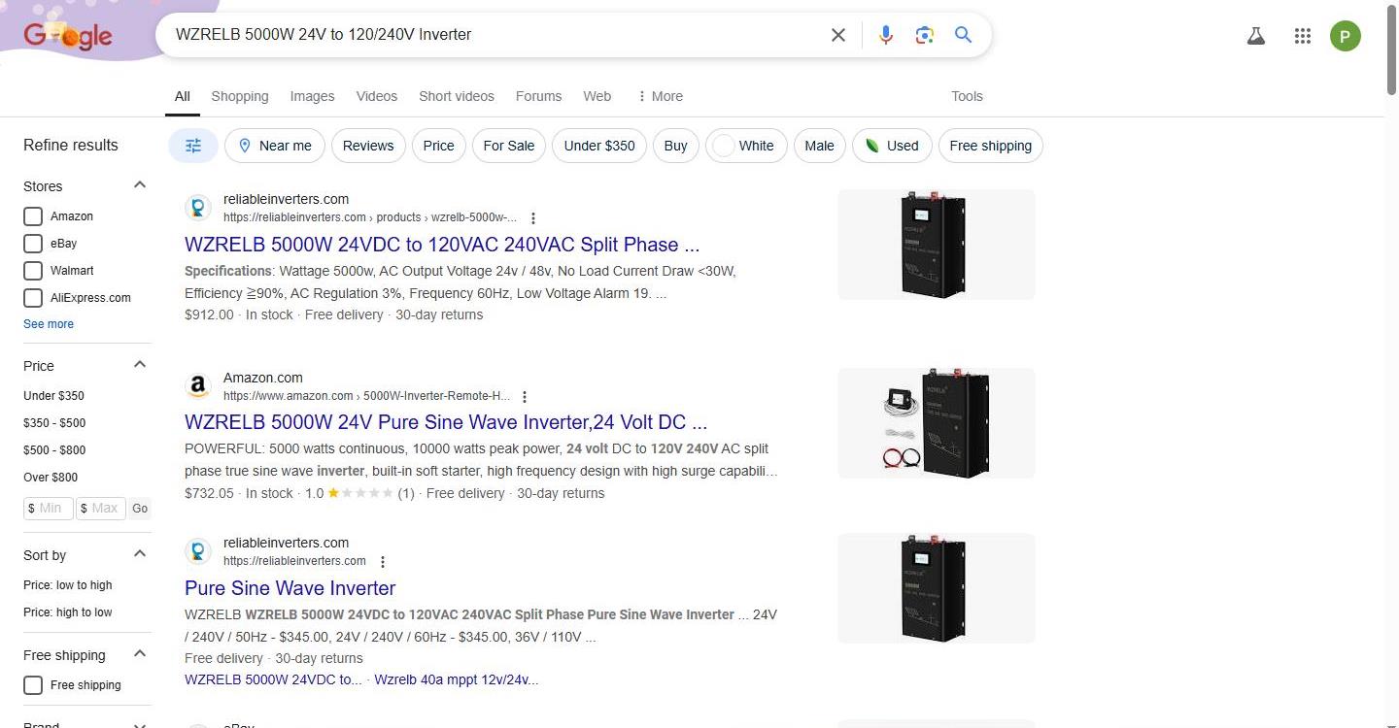Expand the More search categories dropdown
Viewport: 1399px width, 728px height.
660,96
